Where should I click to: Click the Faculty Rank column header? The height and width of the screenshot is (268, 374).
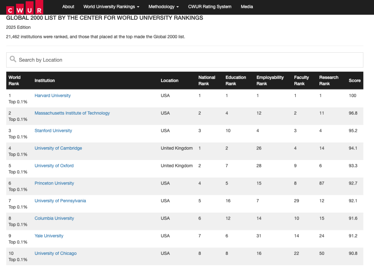(x=301, y=81)
